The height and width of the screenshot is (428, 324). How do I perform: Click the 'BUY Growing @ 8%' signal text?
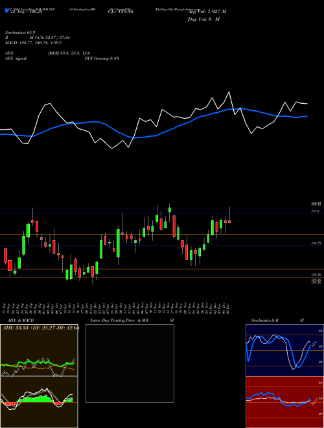click(x=102, y=58)
